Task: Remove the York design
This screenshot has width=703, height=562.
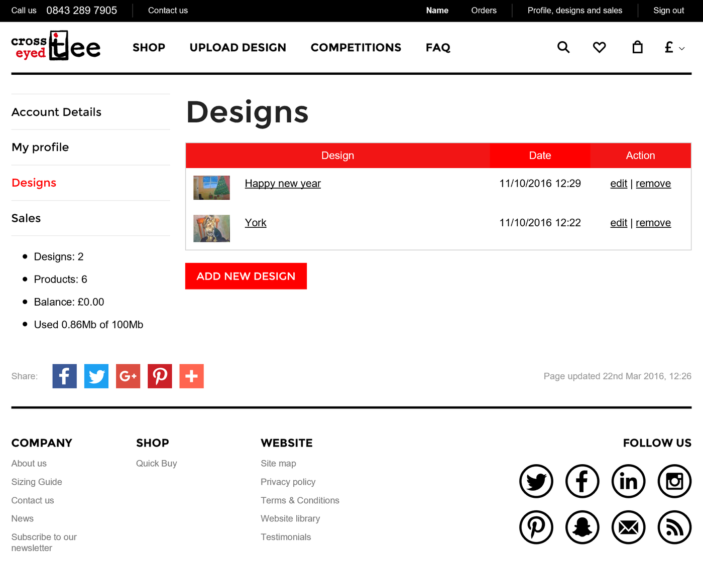Action: point(653,223)
